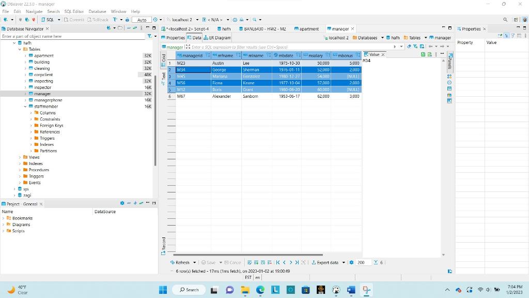The width and height of the screenshot is (529, 298).
Task: Open Word from the taskbar
Action: 351,290
